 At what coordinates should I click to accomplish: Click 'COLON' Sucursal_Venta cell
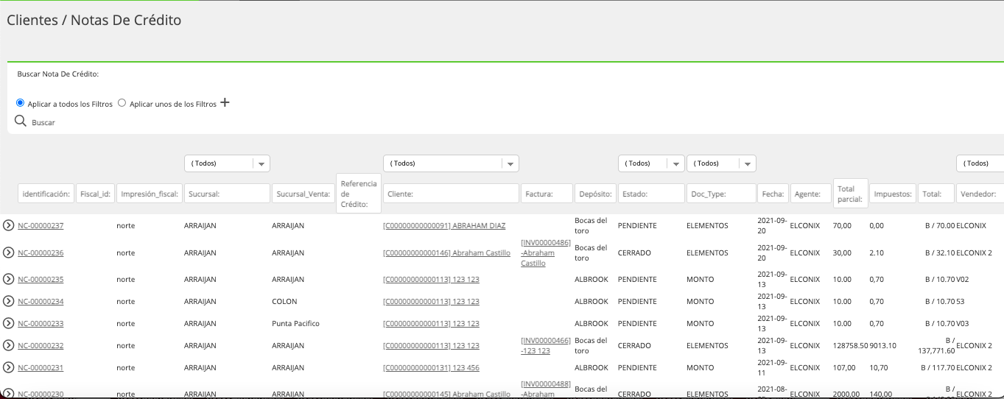point(284,301)
